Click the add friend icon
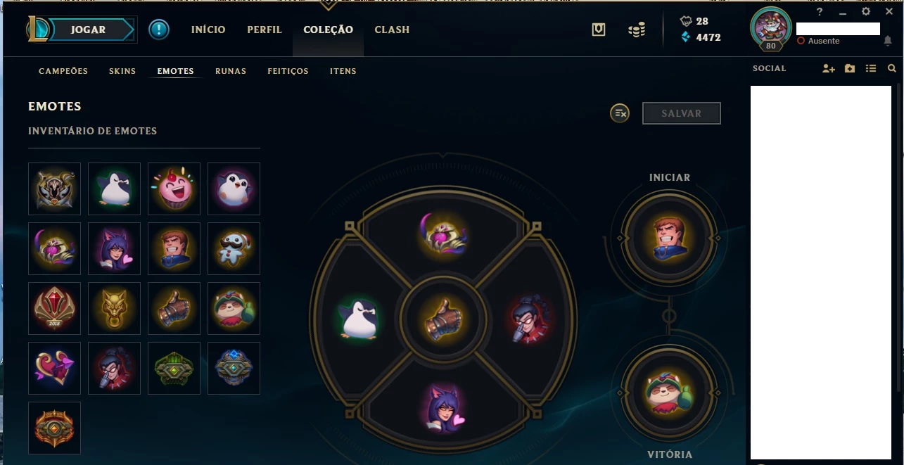The image size is (904, 465). 828,68
